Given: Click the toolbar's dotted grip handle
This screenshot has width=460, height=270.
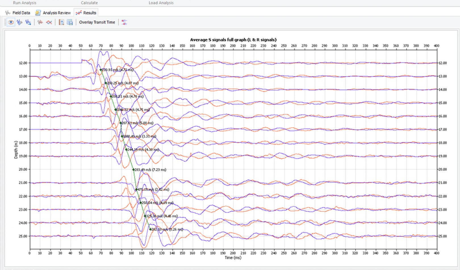Looking at the screenshot, I should point(5,22).
